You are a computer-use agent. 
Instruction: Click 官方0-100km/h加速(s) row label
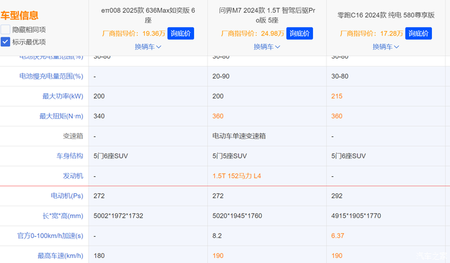(50, 236)
